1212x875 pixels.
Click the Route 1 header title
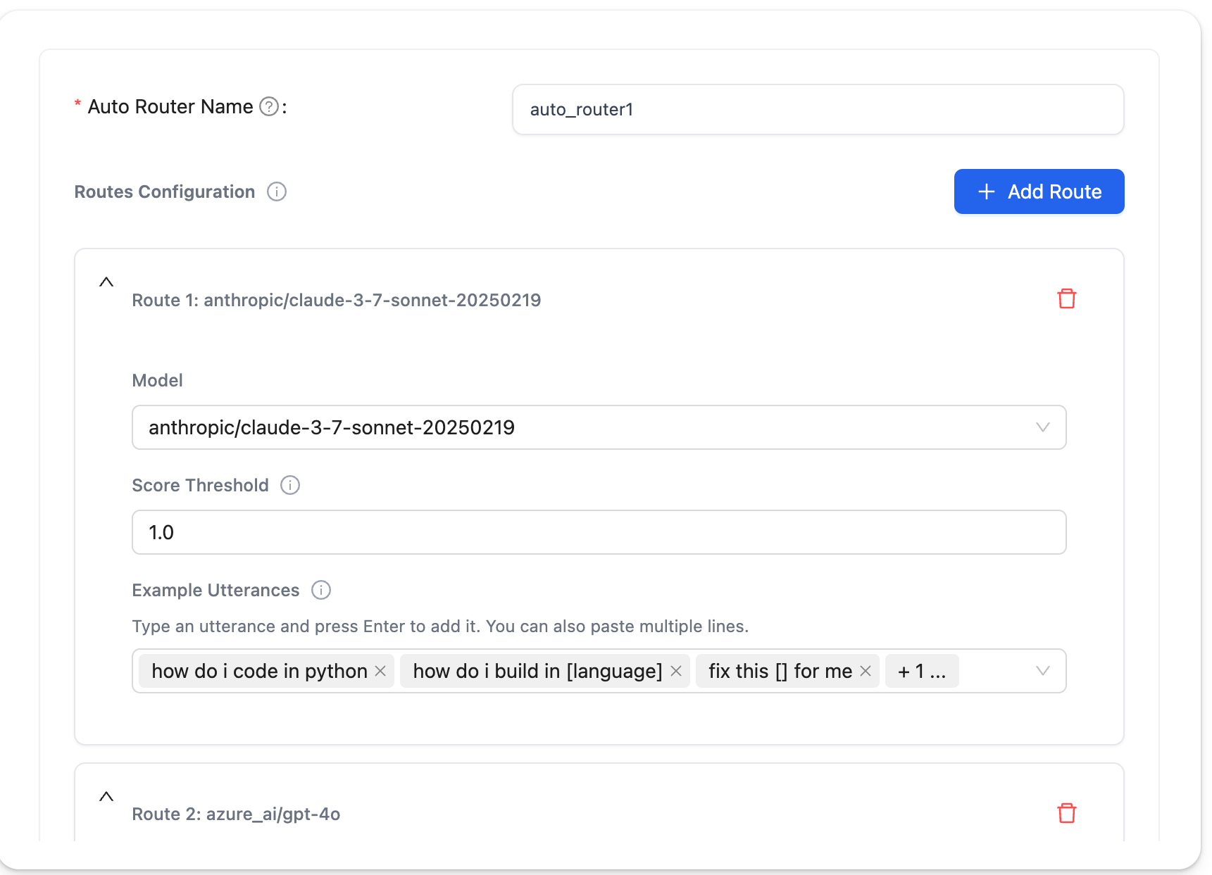pos(337,300)
